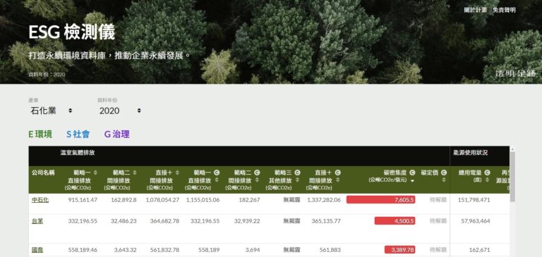Sort by second 直接+間接排放 (C) column arrows
542x257 pixels.
click(338, 180)
